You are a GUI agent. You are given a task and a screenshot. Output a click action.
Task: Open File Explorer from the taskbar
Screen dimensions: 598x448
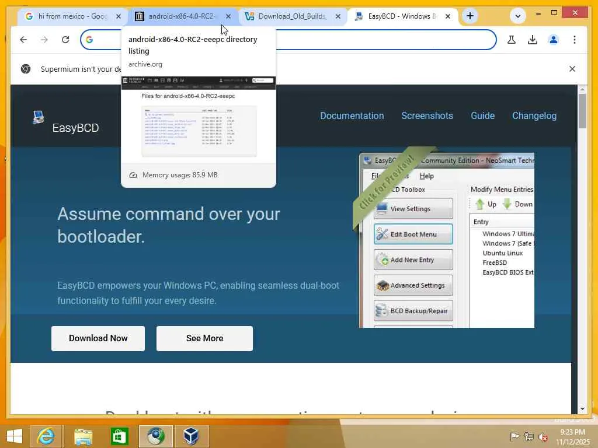point(83,436)
